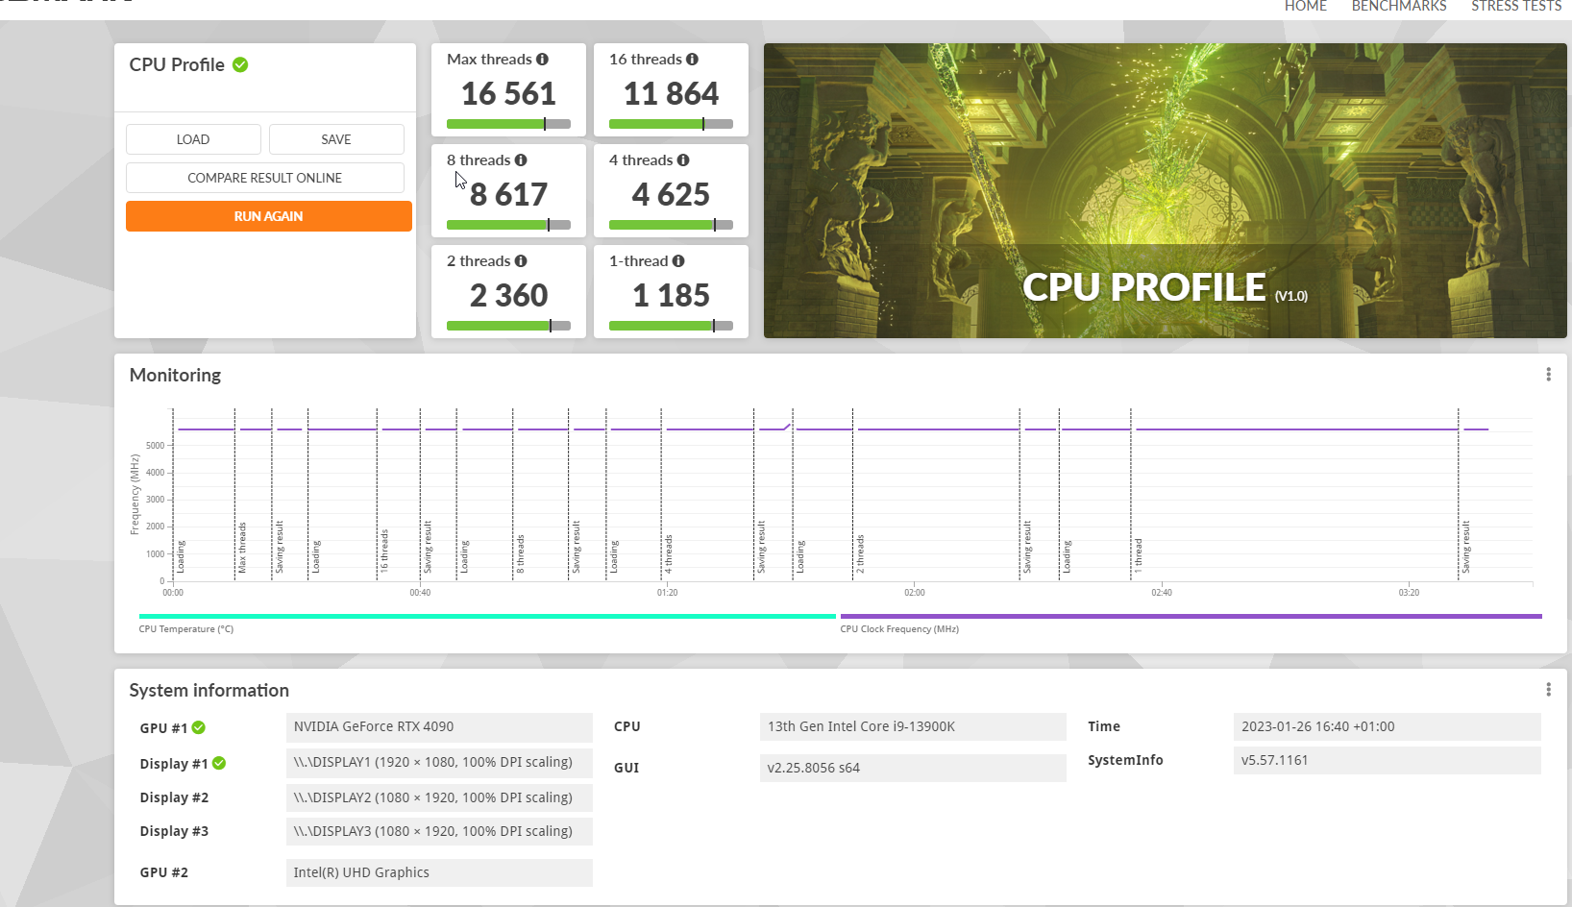Click the CPU PROFILE banner image
Viewport: 1572px width, 907px height.
click(x=1165, y=190)
